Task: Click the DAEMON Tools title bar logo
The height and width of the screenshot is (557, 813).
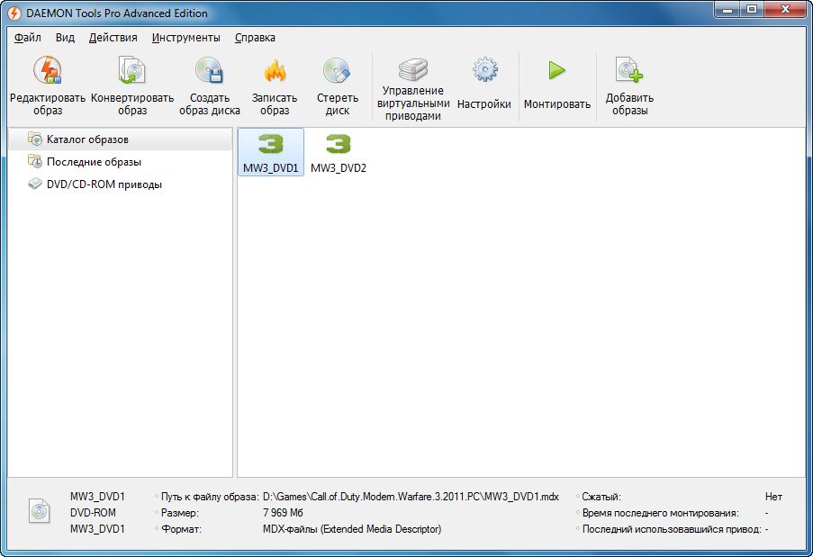Action: (14, 13)
